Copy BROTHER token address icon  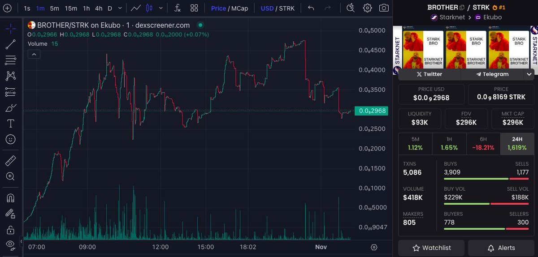click(462, 8)
